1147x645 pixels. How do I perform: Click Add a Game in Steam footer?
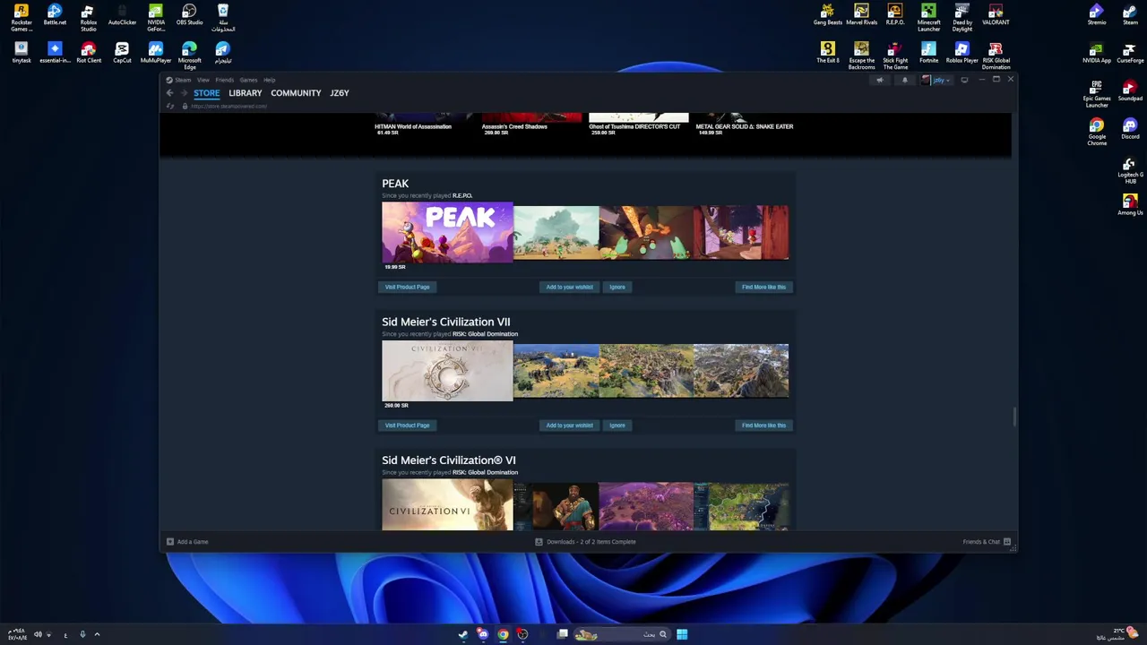pyautogui.click(x=187, y=542)
